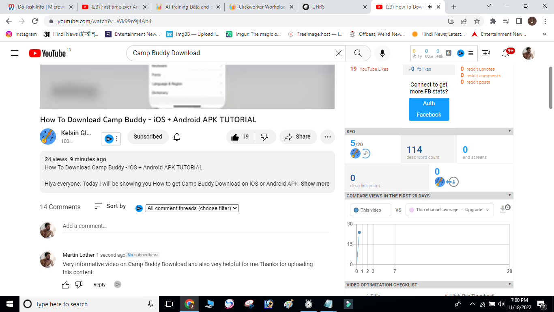Open the Create video camera icon
Screen dimensions: 554x312
pos(485,53)
